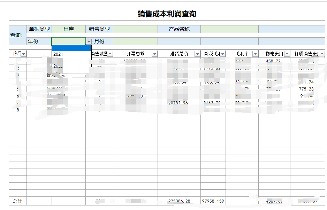Image resolution: width=327 pixels, height=210 pixels.
Task: Click the 开票总额 filter arrow
Action: pos(154,54)
